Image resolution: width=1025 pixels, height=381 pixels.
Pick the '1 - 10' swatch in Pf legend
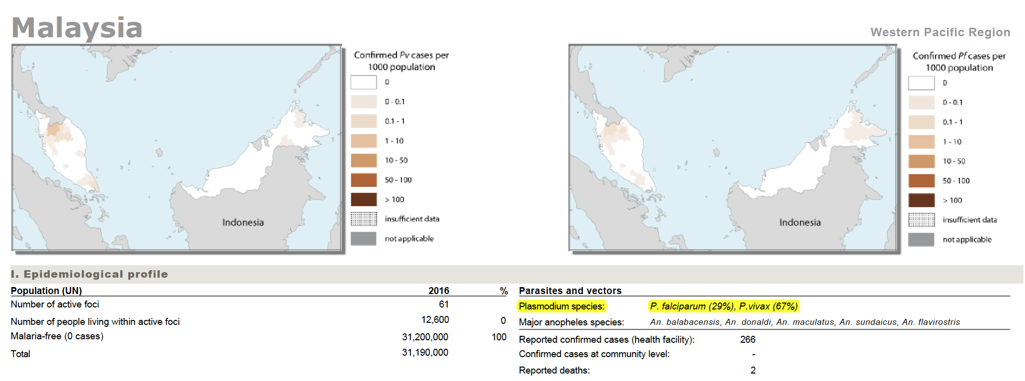point(921,142)
